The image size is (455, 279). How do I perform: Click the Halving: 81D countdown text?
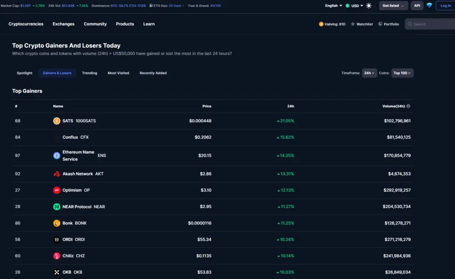(x=335, y=24)
